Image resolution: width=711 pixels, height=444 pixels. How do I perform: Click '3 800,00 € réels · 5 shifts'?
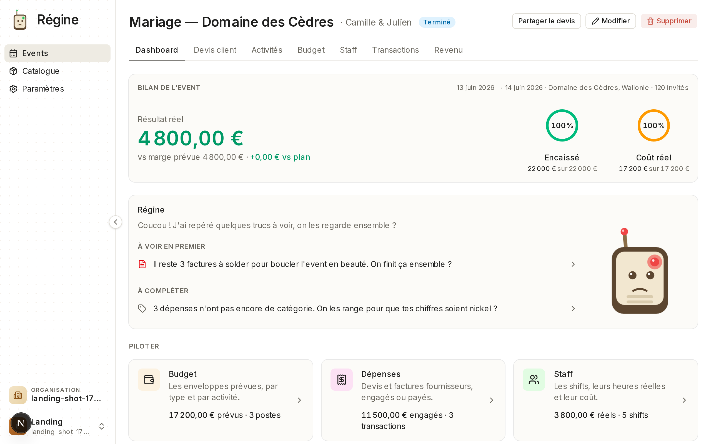click(x=601, y=415)
